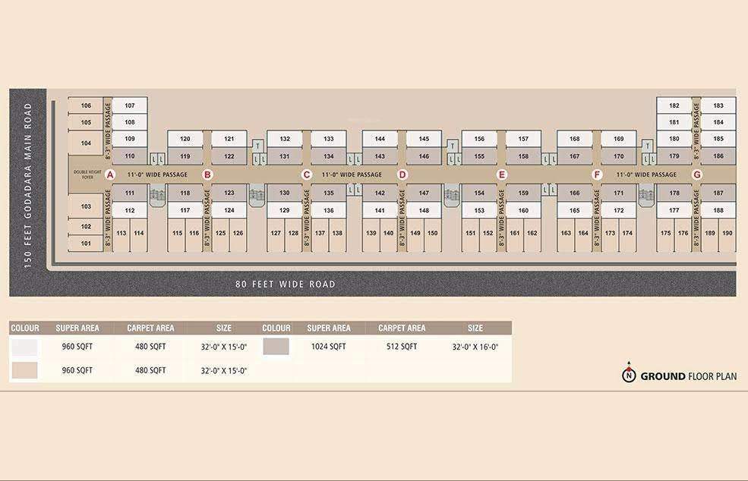Select the staircase icon near unit 154
748x481 pixels.
pyautogui.click(x=451, y=196)
